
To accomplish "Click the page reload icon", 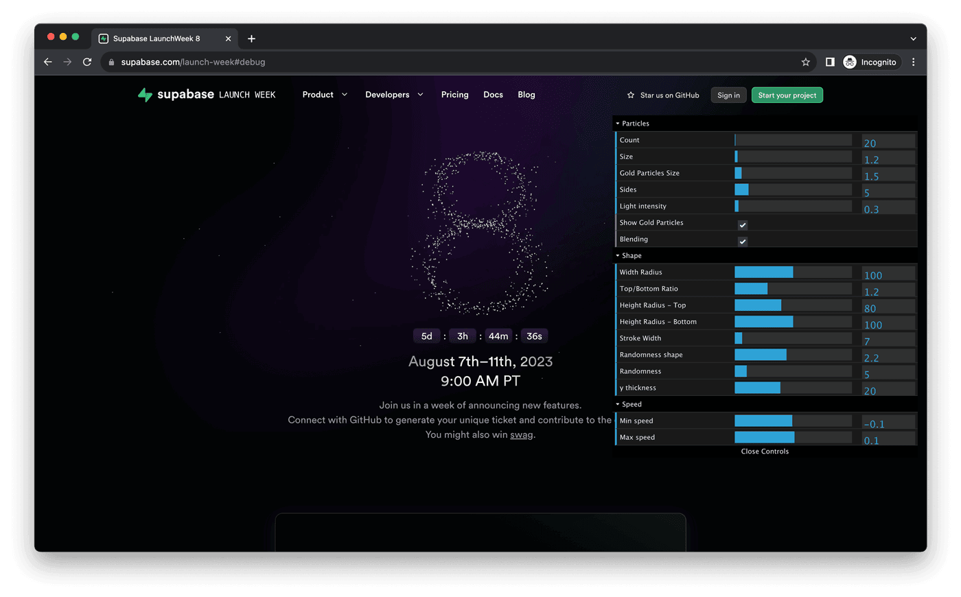I will 86,62.
